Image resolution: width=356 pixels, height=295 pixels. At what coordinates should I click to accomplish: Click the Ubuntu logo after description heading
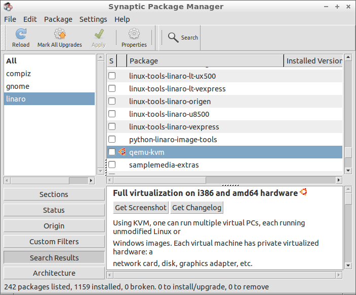(x=303, y=192)
